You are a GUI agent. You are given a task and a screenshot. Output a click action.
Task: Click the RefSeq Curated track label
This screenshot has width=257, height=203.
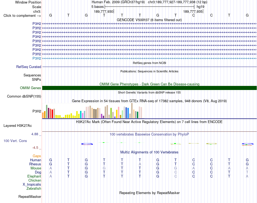[x=29, y=67]
